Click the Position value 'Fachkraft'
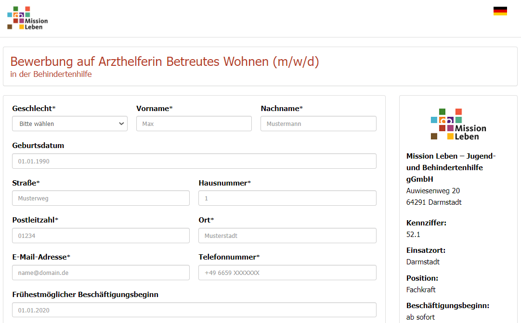 click(421, 289)
